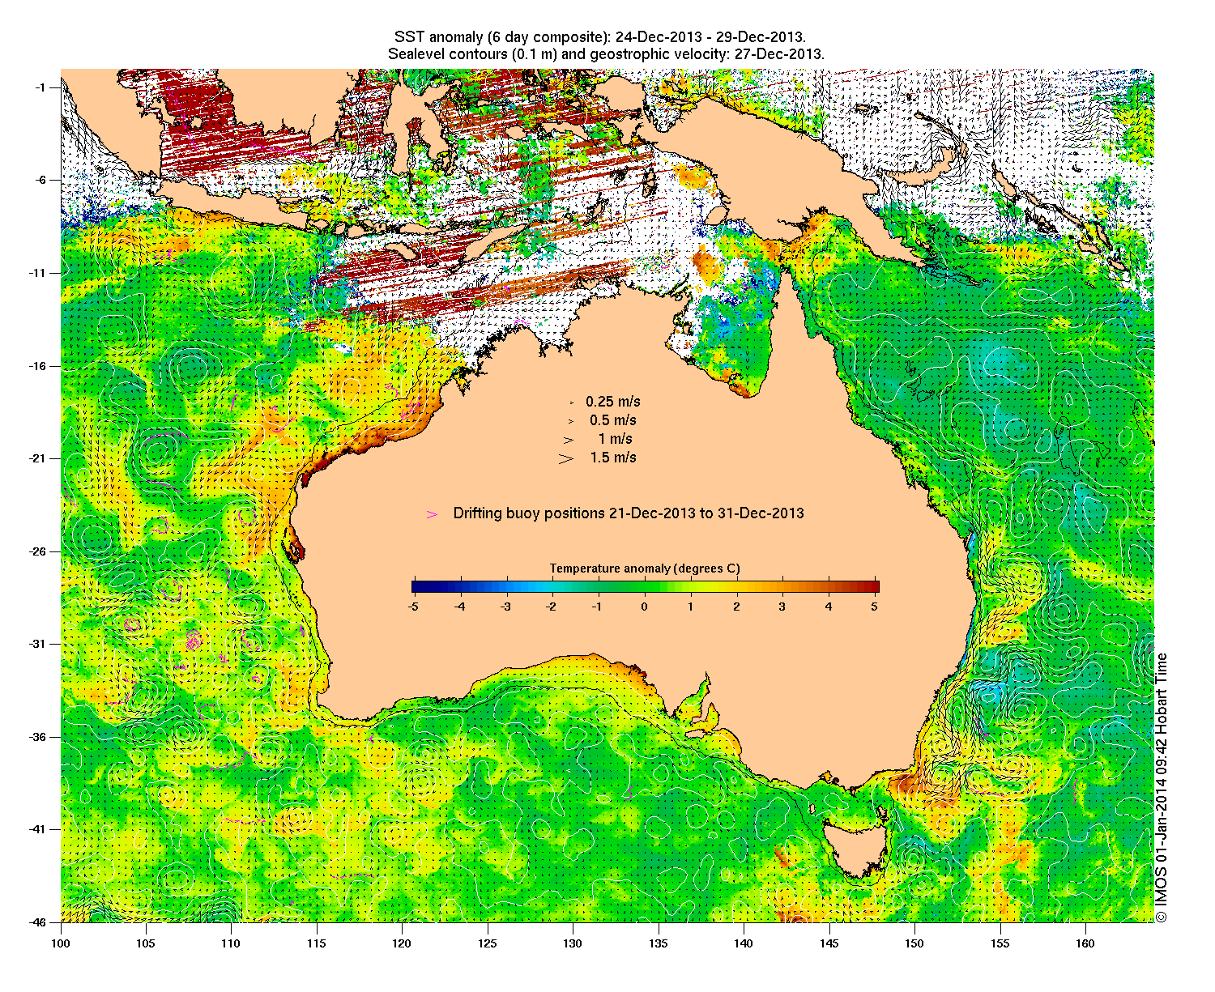
Task: Click the '-46' latitude axis label
Action: [38, 922]
